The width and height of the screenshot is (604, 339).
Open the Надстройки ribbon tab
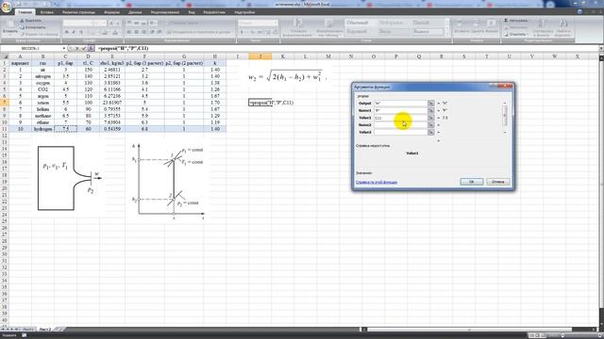244,12
